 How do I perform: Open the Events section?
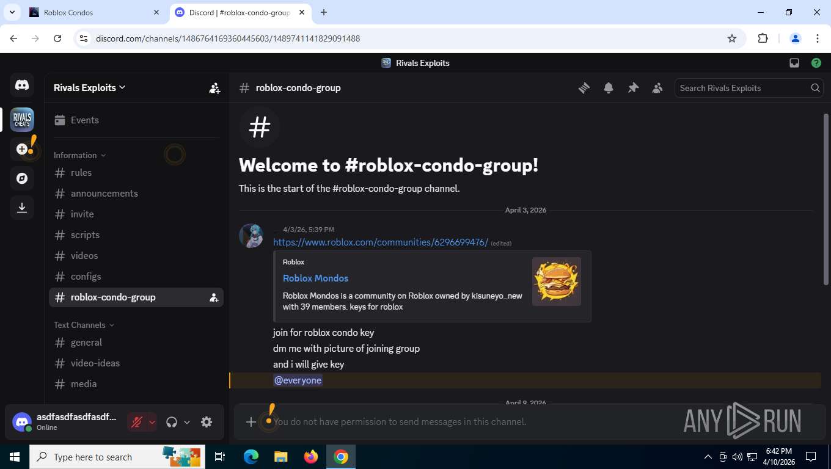136,120
